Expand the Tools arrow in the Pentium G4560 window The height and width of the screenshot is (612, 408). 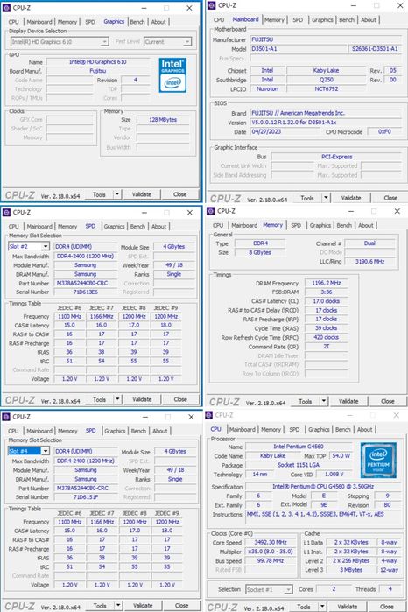click(x=322, y=607)
